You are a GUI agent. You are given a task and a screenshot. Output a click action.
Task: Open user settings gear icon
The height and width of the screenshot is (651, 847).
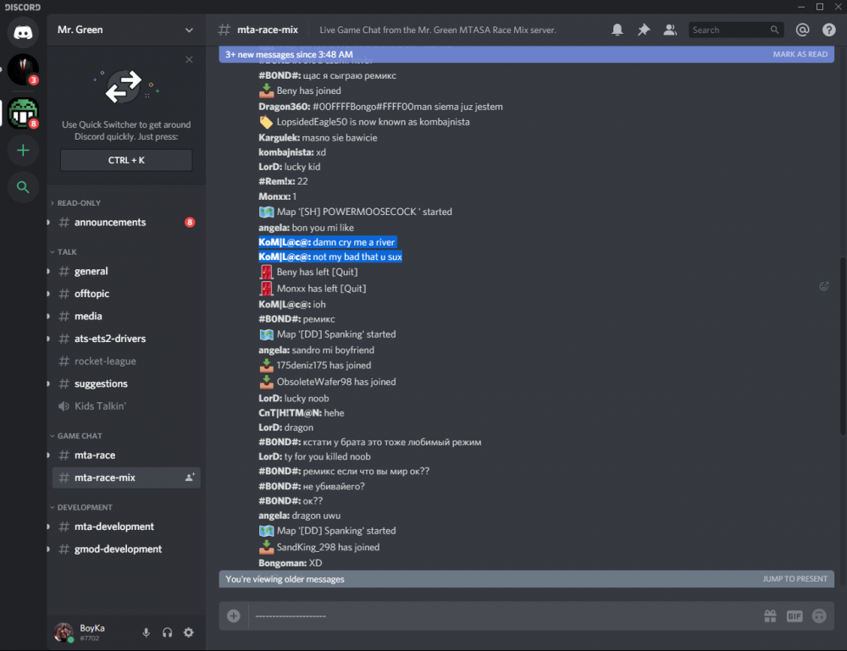pyautogui.click(x=188, y=632)
